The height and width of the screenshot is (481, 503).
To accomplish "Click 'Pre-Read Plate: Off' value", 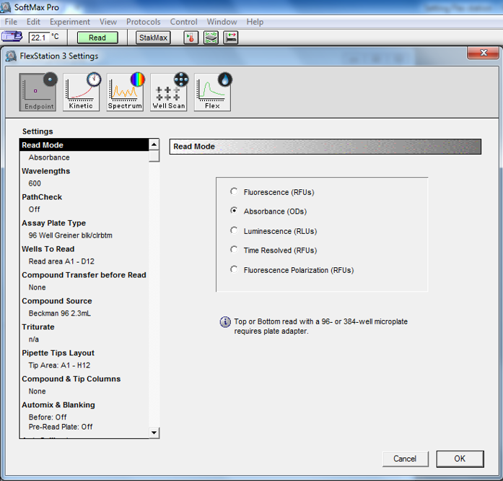I will point(61,427).
